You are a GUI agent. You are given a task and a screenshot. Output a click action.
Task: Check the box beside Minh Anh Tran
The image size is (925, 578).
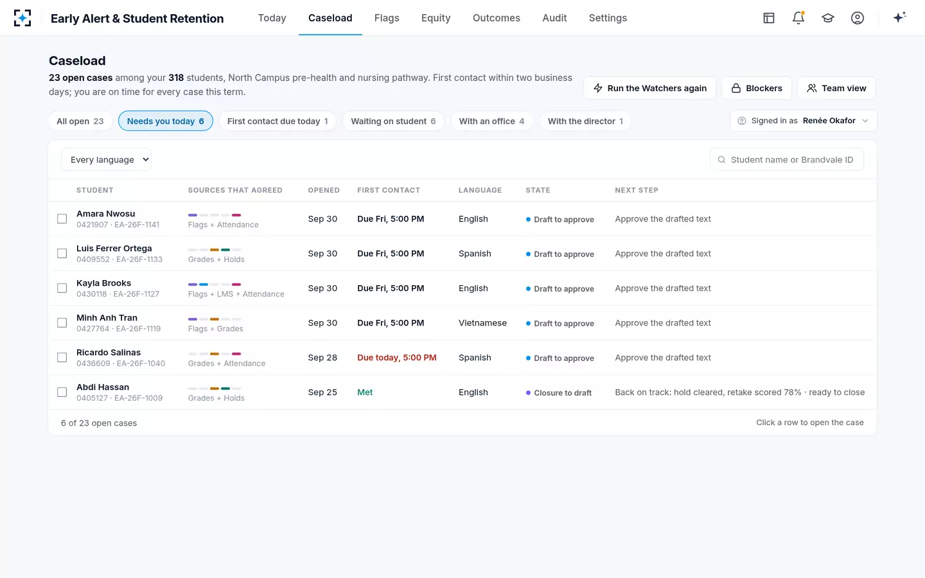pos(62,323)
